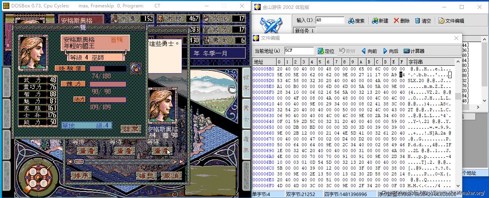
Task: Click the 輸入(I) value input field
Action: pos(330,20)
